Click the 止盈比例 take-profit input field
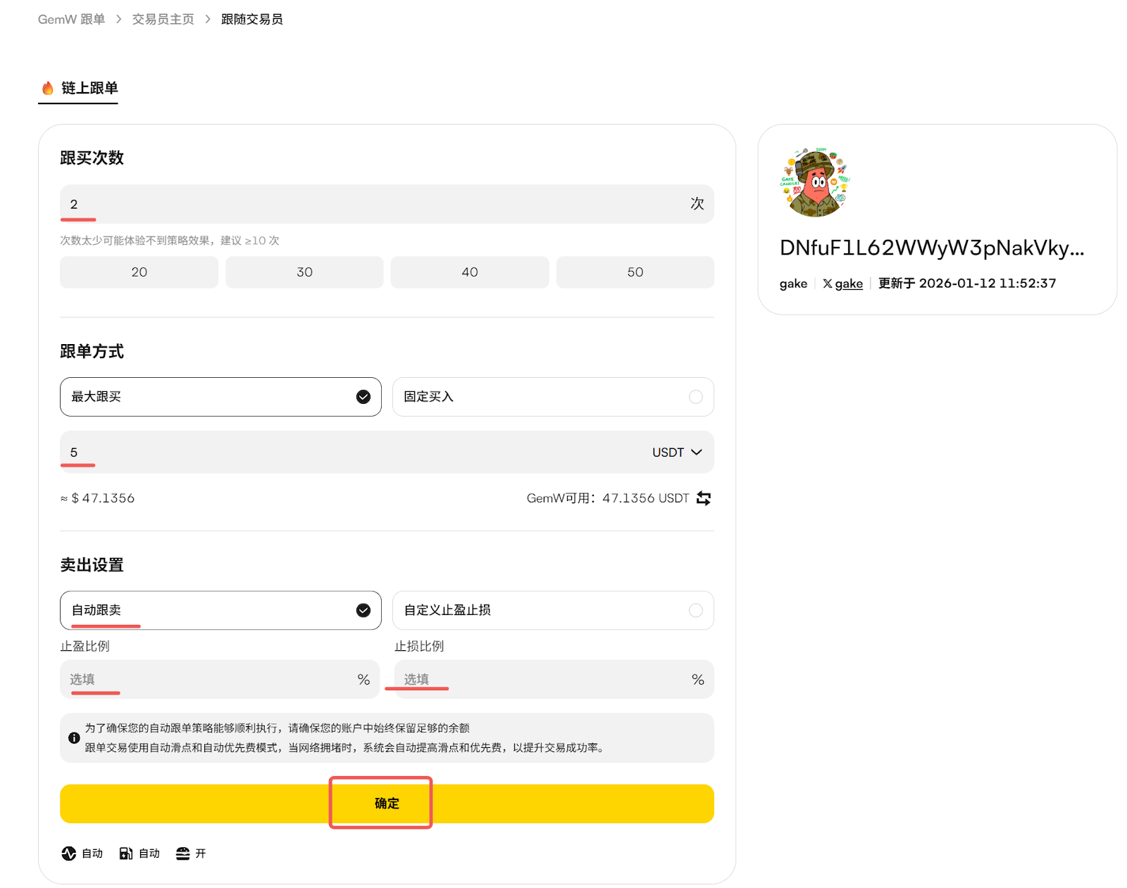Screen dimensions: 1127x888 coord(211,679)
